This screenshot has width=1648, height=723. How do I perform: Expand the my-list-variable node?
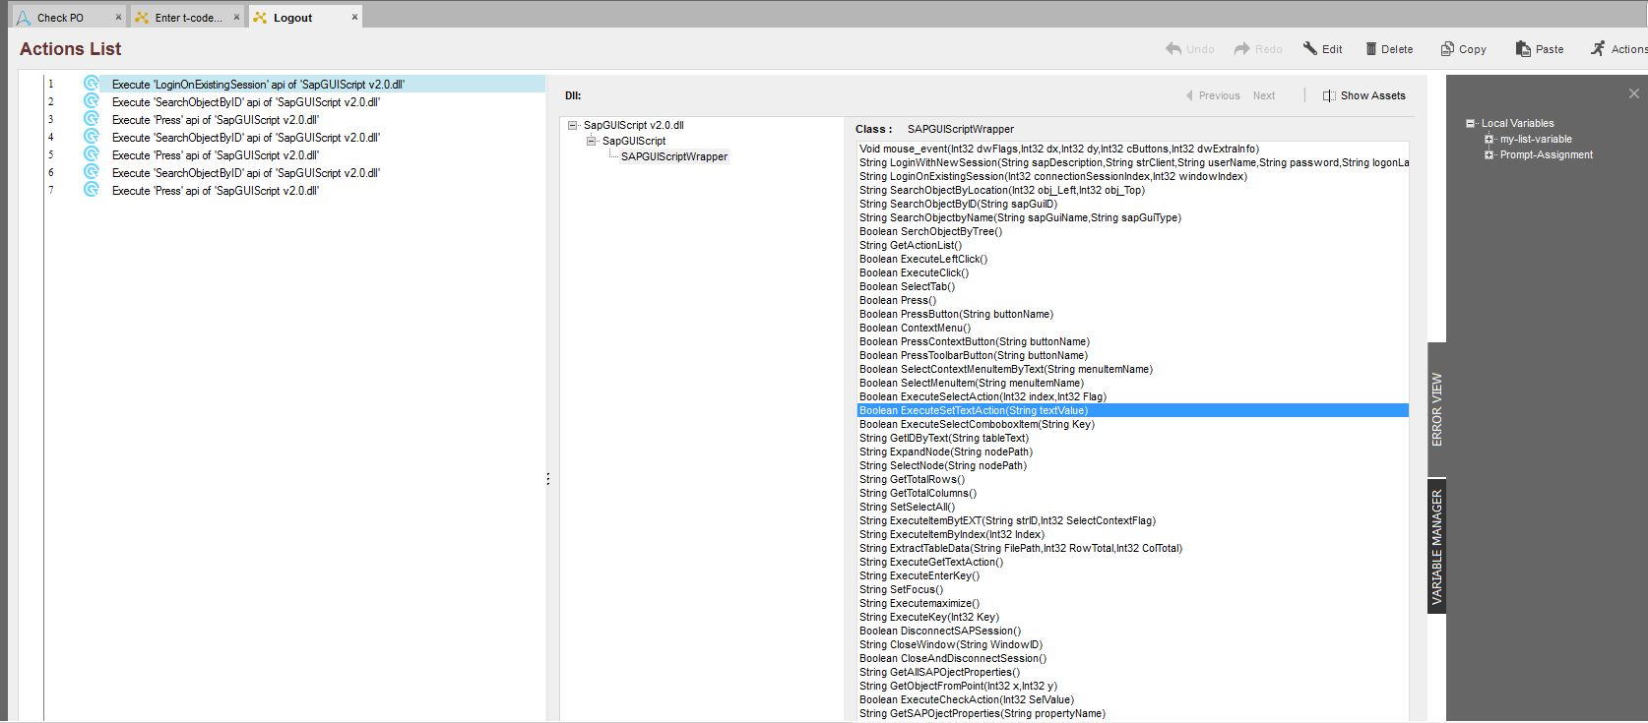coord(1490,139)
